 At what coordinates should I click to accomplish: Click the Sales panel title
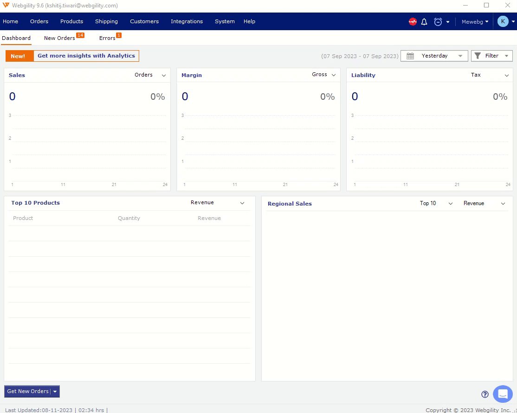pyautogui.click(x=17, y=75)
